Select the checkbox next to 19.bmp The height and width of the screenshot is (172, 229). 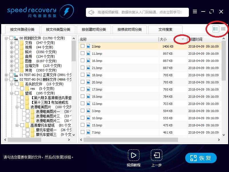coord(82,96)
